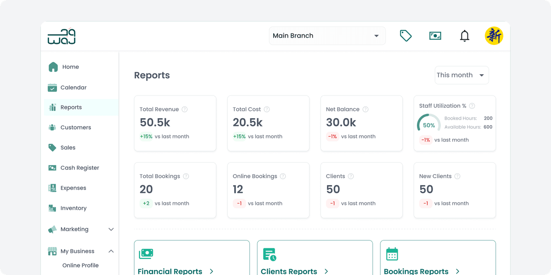Image resolution: width=551 pixels, height=275 pixels.
Task: Click the Financial Reports card icon
Action: coord(146,253)
